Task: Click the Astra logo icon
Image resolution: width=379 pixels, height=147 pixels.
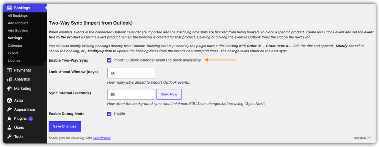Action: (9, 100)
